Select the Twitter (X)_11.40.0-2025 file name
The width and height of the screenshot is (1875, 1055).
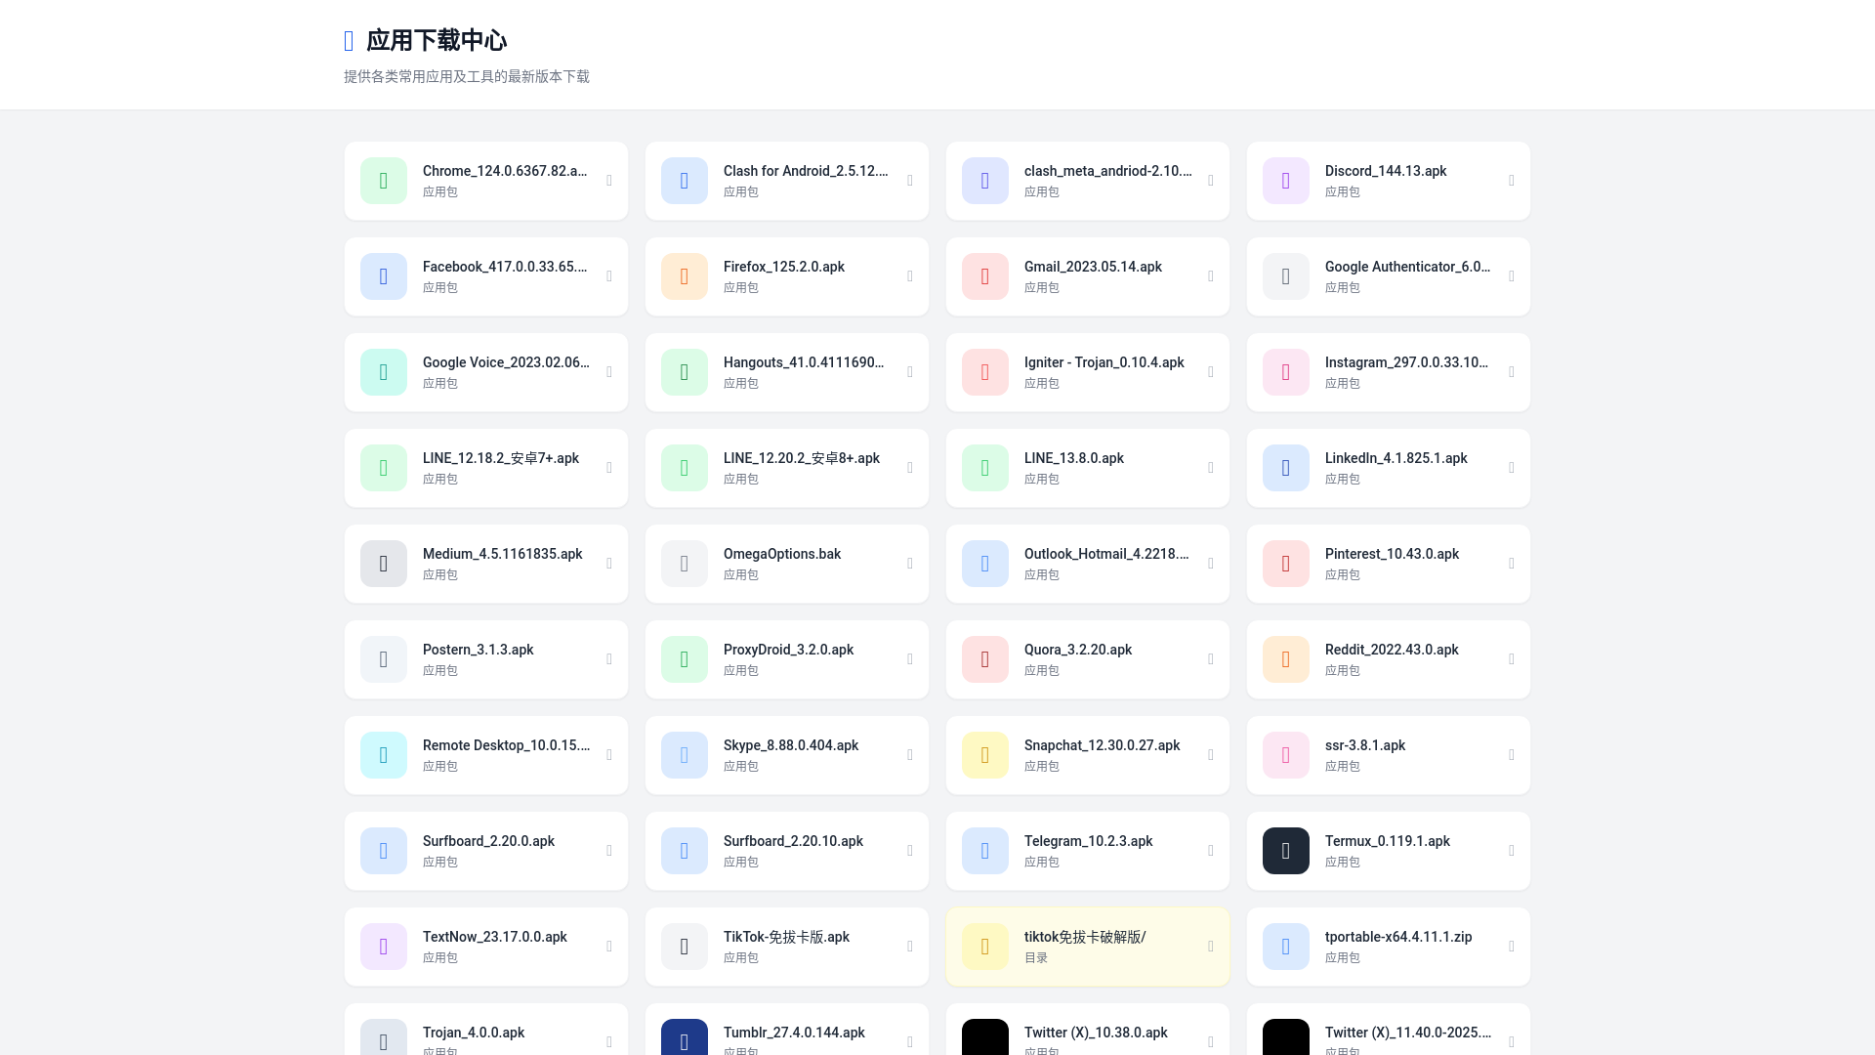point(1408,1033)
